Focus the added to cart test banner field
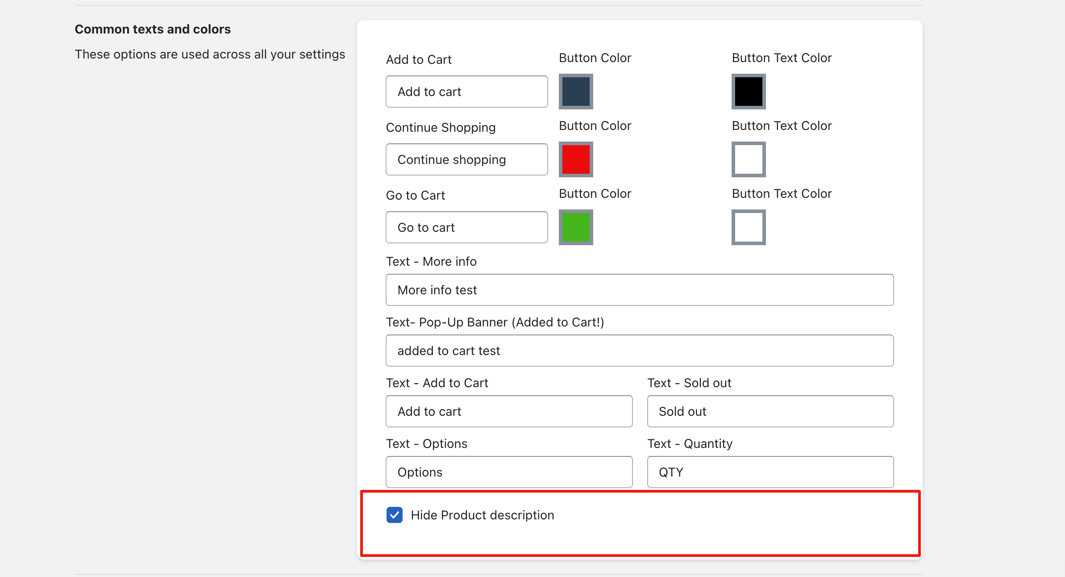This screenshot has height=577, width=1065. (x=639, y=351)
